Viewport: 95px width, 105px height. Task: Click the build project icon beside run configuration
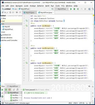tap(53, 9)
